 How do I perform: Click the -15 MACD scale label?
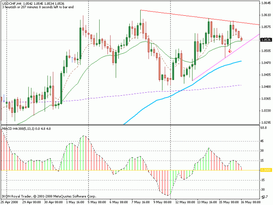click(263, 180)
